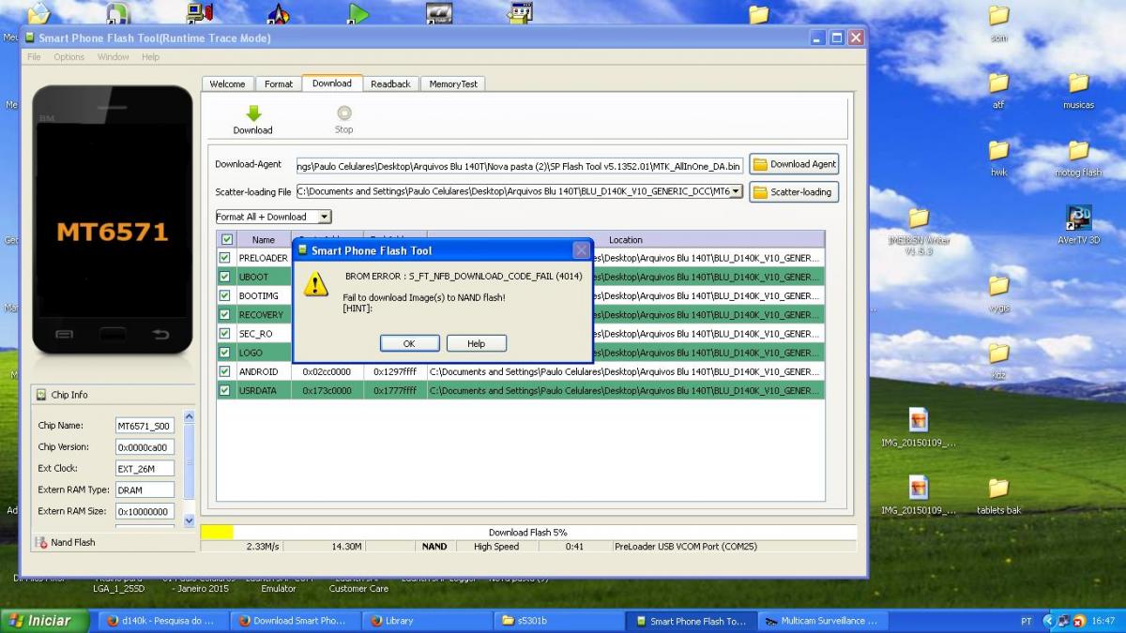Open the IMEI&SN Writer desktop folder
The image size is (1126, 633).
pyautogui.click(x=919, y=218)
